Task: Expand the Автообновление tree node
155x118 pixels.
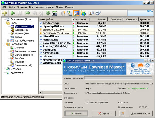Action: (8, 40)
